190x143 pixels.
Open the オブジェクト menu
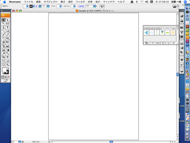pyautogui.click(x=51, y=2)
